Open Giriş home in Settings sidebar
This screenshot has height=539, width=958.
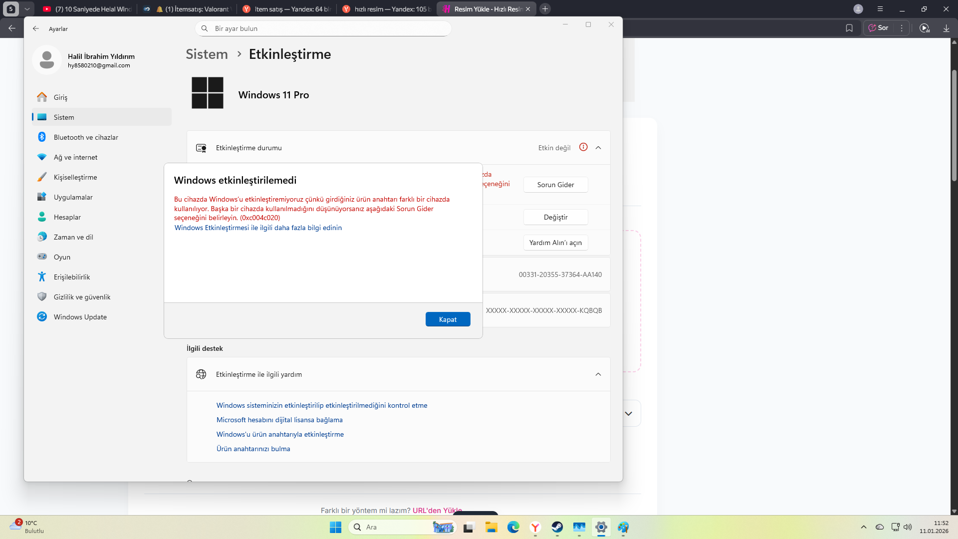click(x=102, y=97)
